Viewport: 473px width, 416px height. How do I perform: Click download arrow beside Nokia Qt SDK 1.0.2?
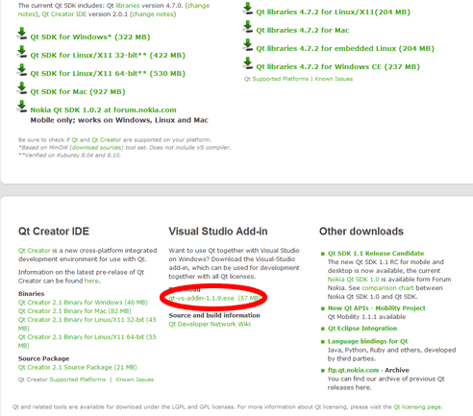tap(22, 107)
